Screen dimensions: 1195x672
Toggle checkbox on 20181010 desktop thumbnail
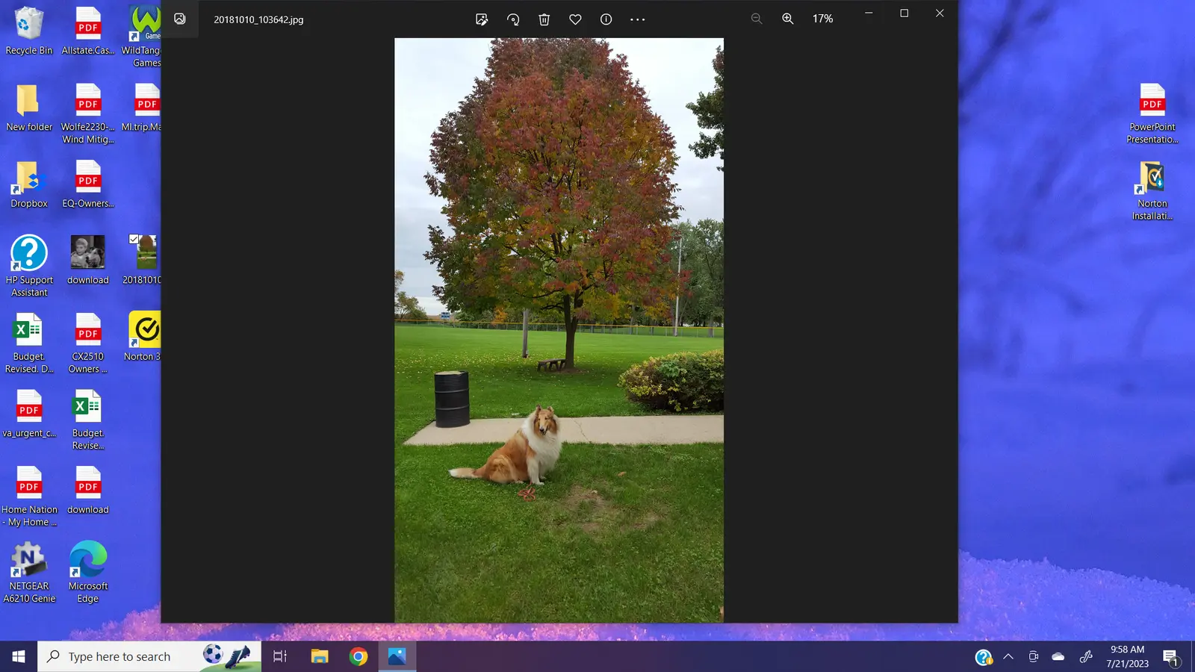134,239
